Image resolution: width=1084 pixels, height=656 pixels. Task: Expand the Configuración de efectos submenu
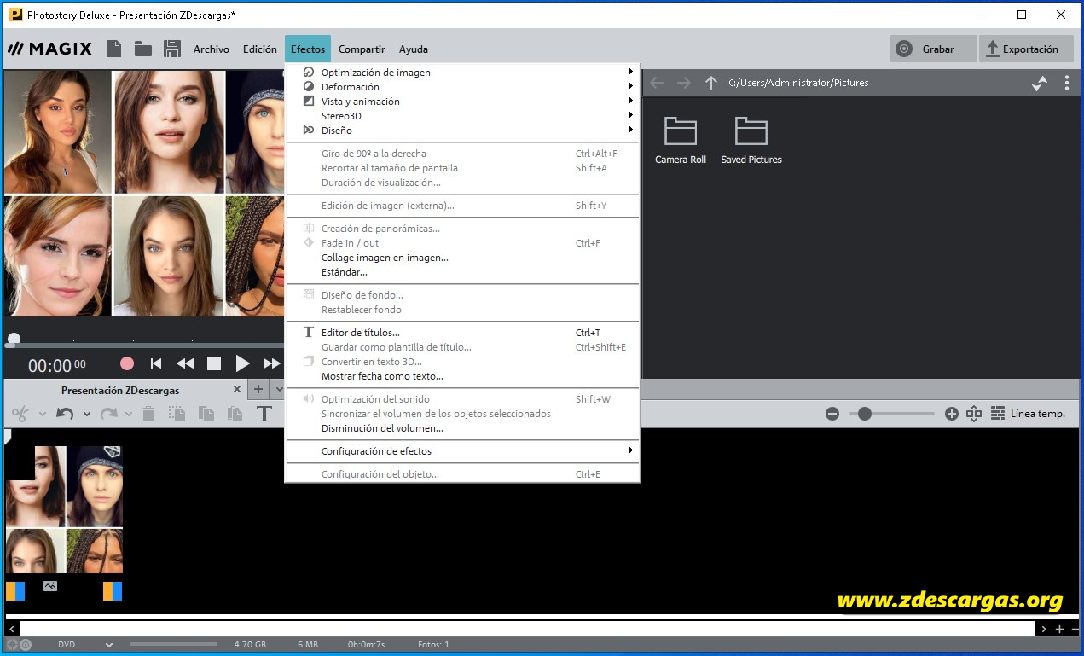coord(462,451)
